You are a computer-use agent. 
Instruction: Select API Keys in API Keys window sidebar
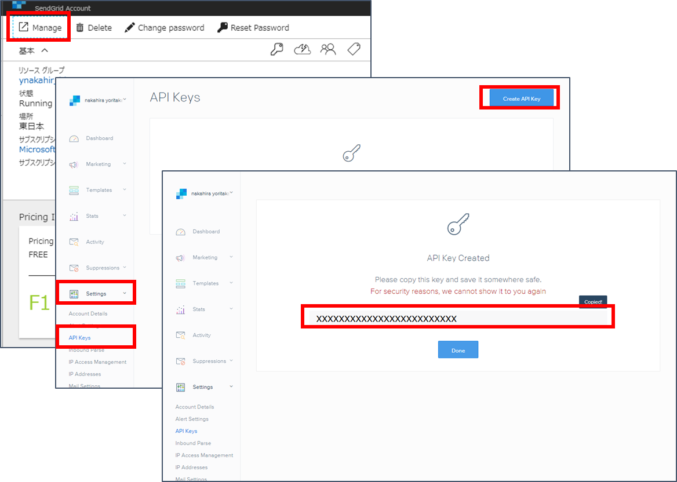click(x=79, y=337)
